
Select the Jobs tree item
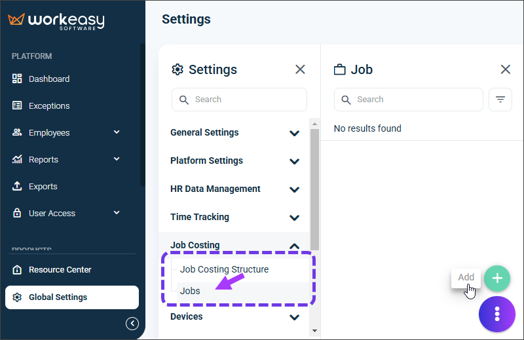pos(190,291)
